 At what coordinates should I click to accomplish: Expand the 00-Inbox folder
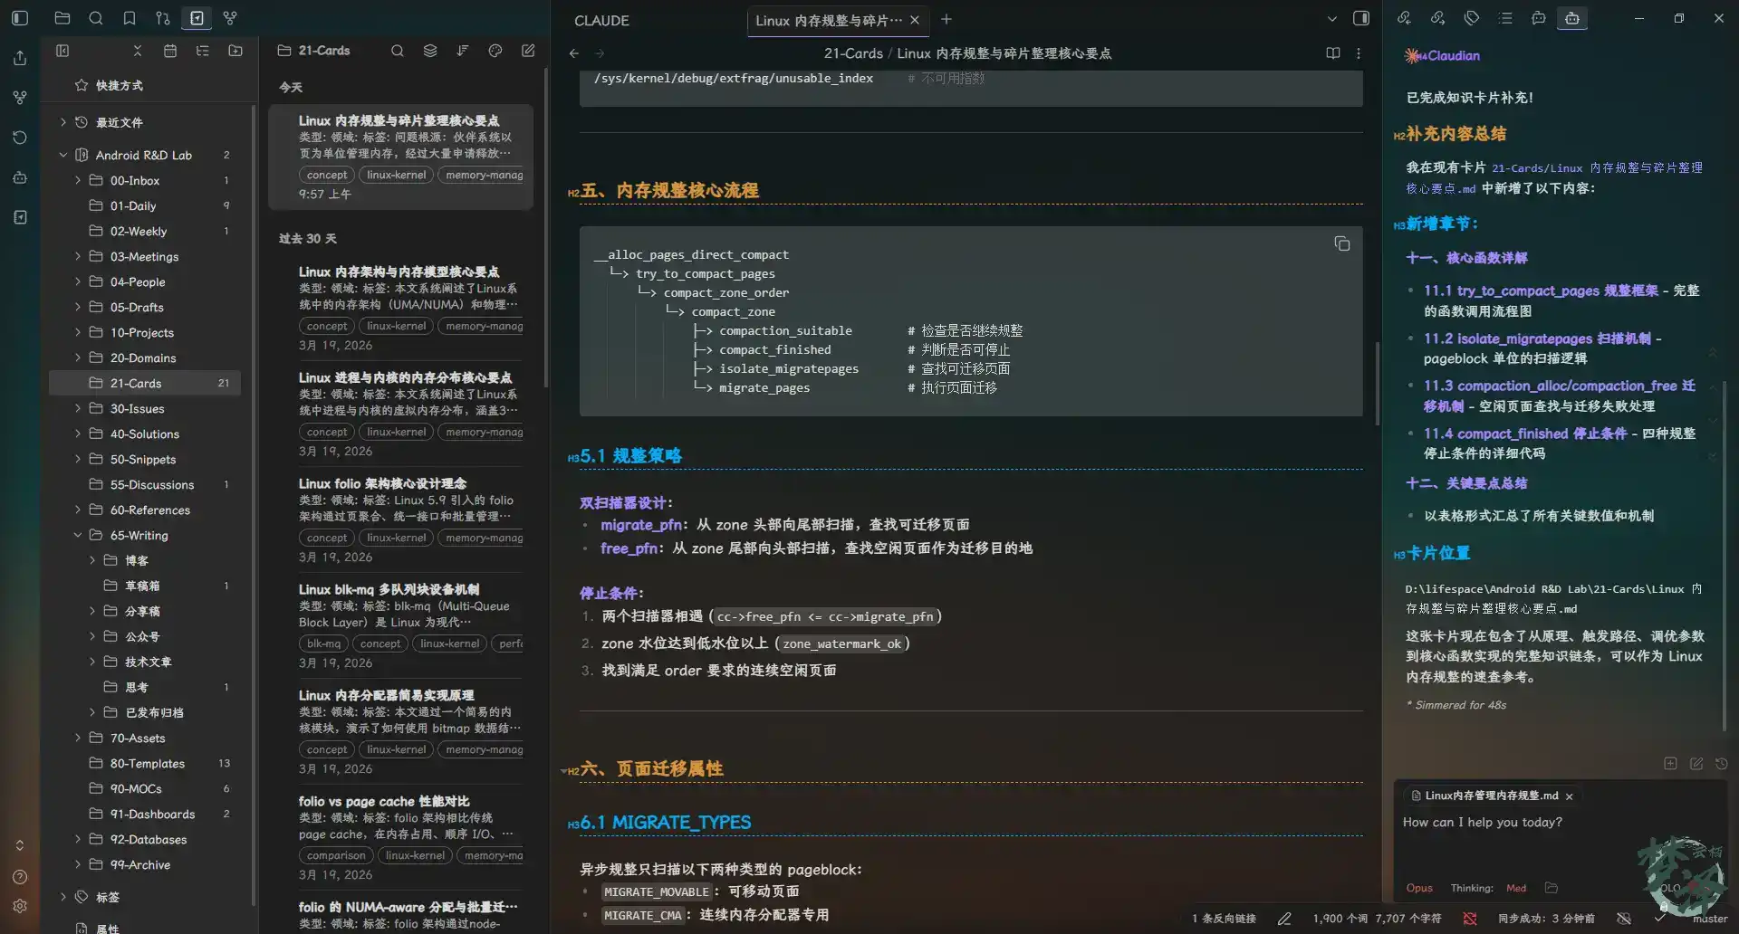tap(78, 180)
